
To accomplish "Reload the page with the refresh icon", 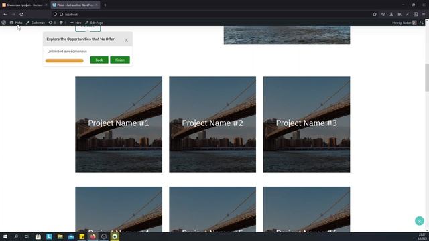I will (x=21, y=14).
